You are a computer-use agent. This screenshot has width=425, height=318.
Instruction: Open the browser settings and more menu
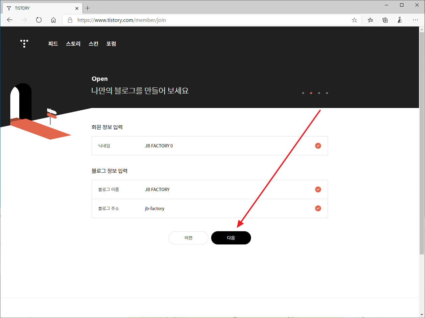click(415, 20)
